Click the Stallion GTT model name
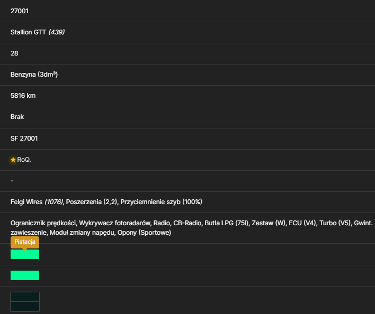This screenshot has height=314, width=375. click(28, 32)
